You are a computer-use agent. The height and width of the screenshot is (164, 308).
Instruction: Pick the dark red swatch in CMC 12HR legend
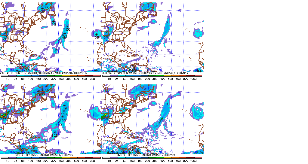(x=190, y=76)
